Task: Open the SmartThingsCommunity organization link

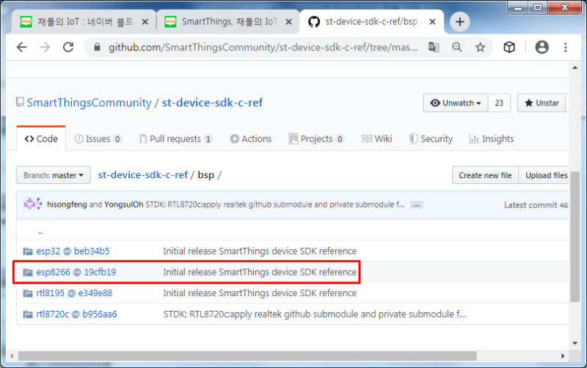Action: 89,103
